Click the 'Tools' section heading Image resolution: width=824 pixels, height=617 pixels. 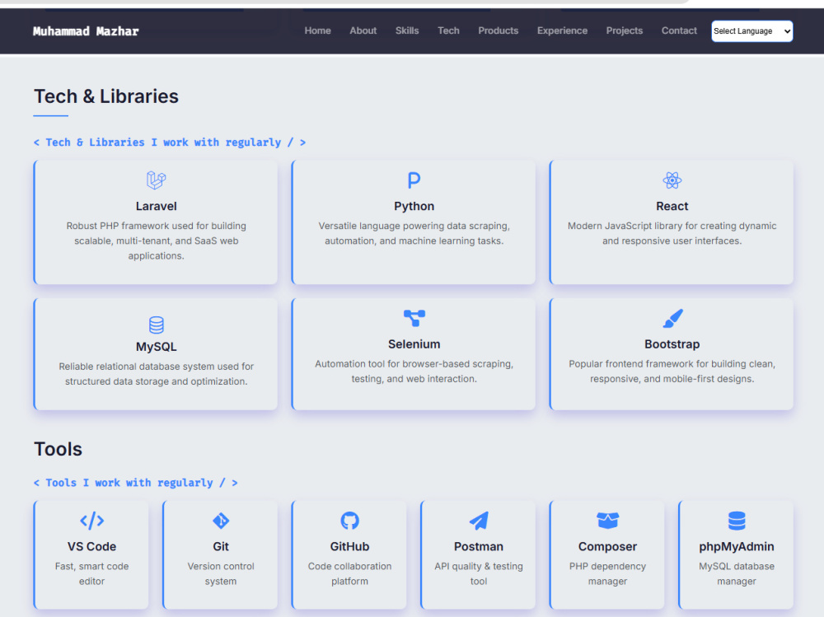(58, 449)
